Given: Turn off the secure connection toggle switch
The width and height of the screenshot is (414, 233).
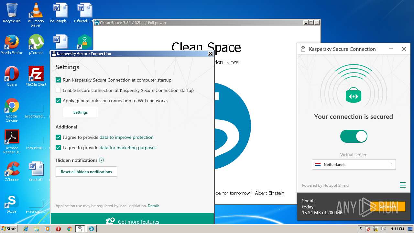Looking at the screenshot, I should coord(354,136).
